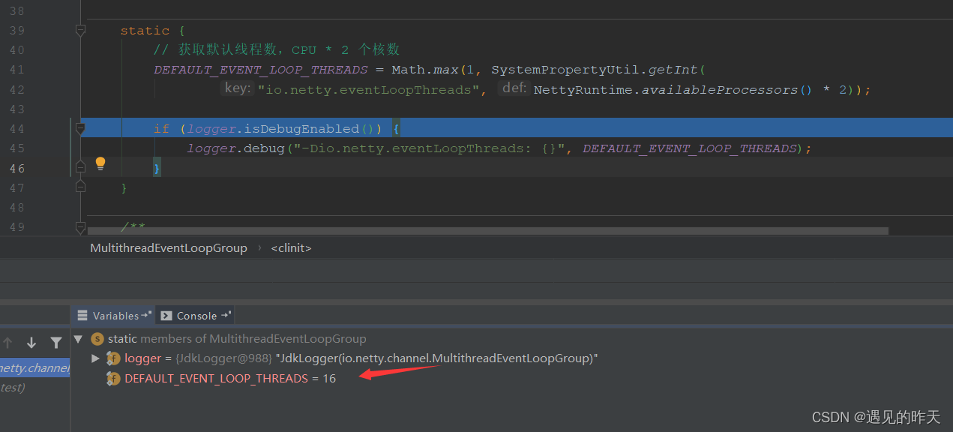This screenshot has width=953, height=432.
Task: Click gutter line number 42
Action: (x=16, y=89)
